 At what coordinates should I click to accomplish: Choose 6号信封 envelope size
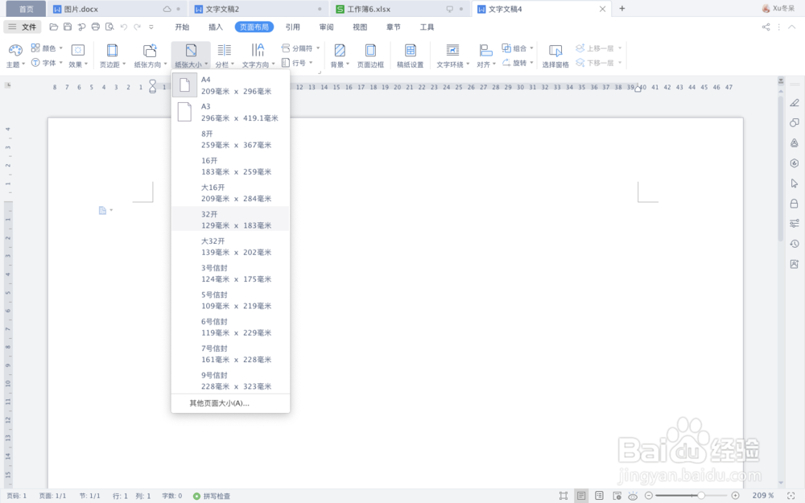coord(230,327)
